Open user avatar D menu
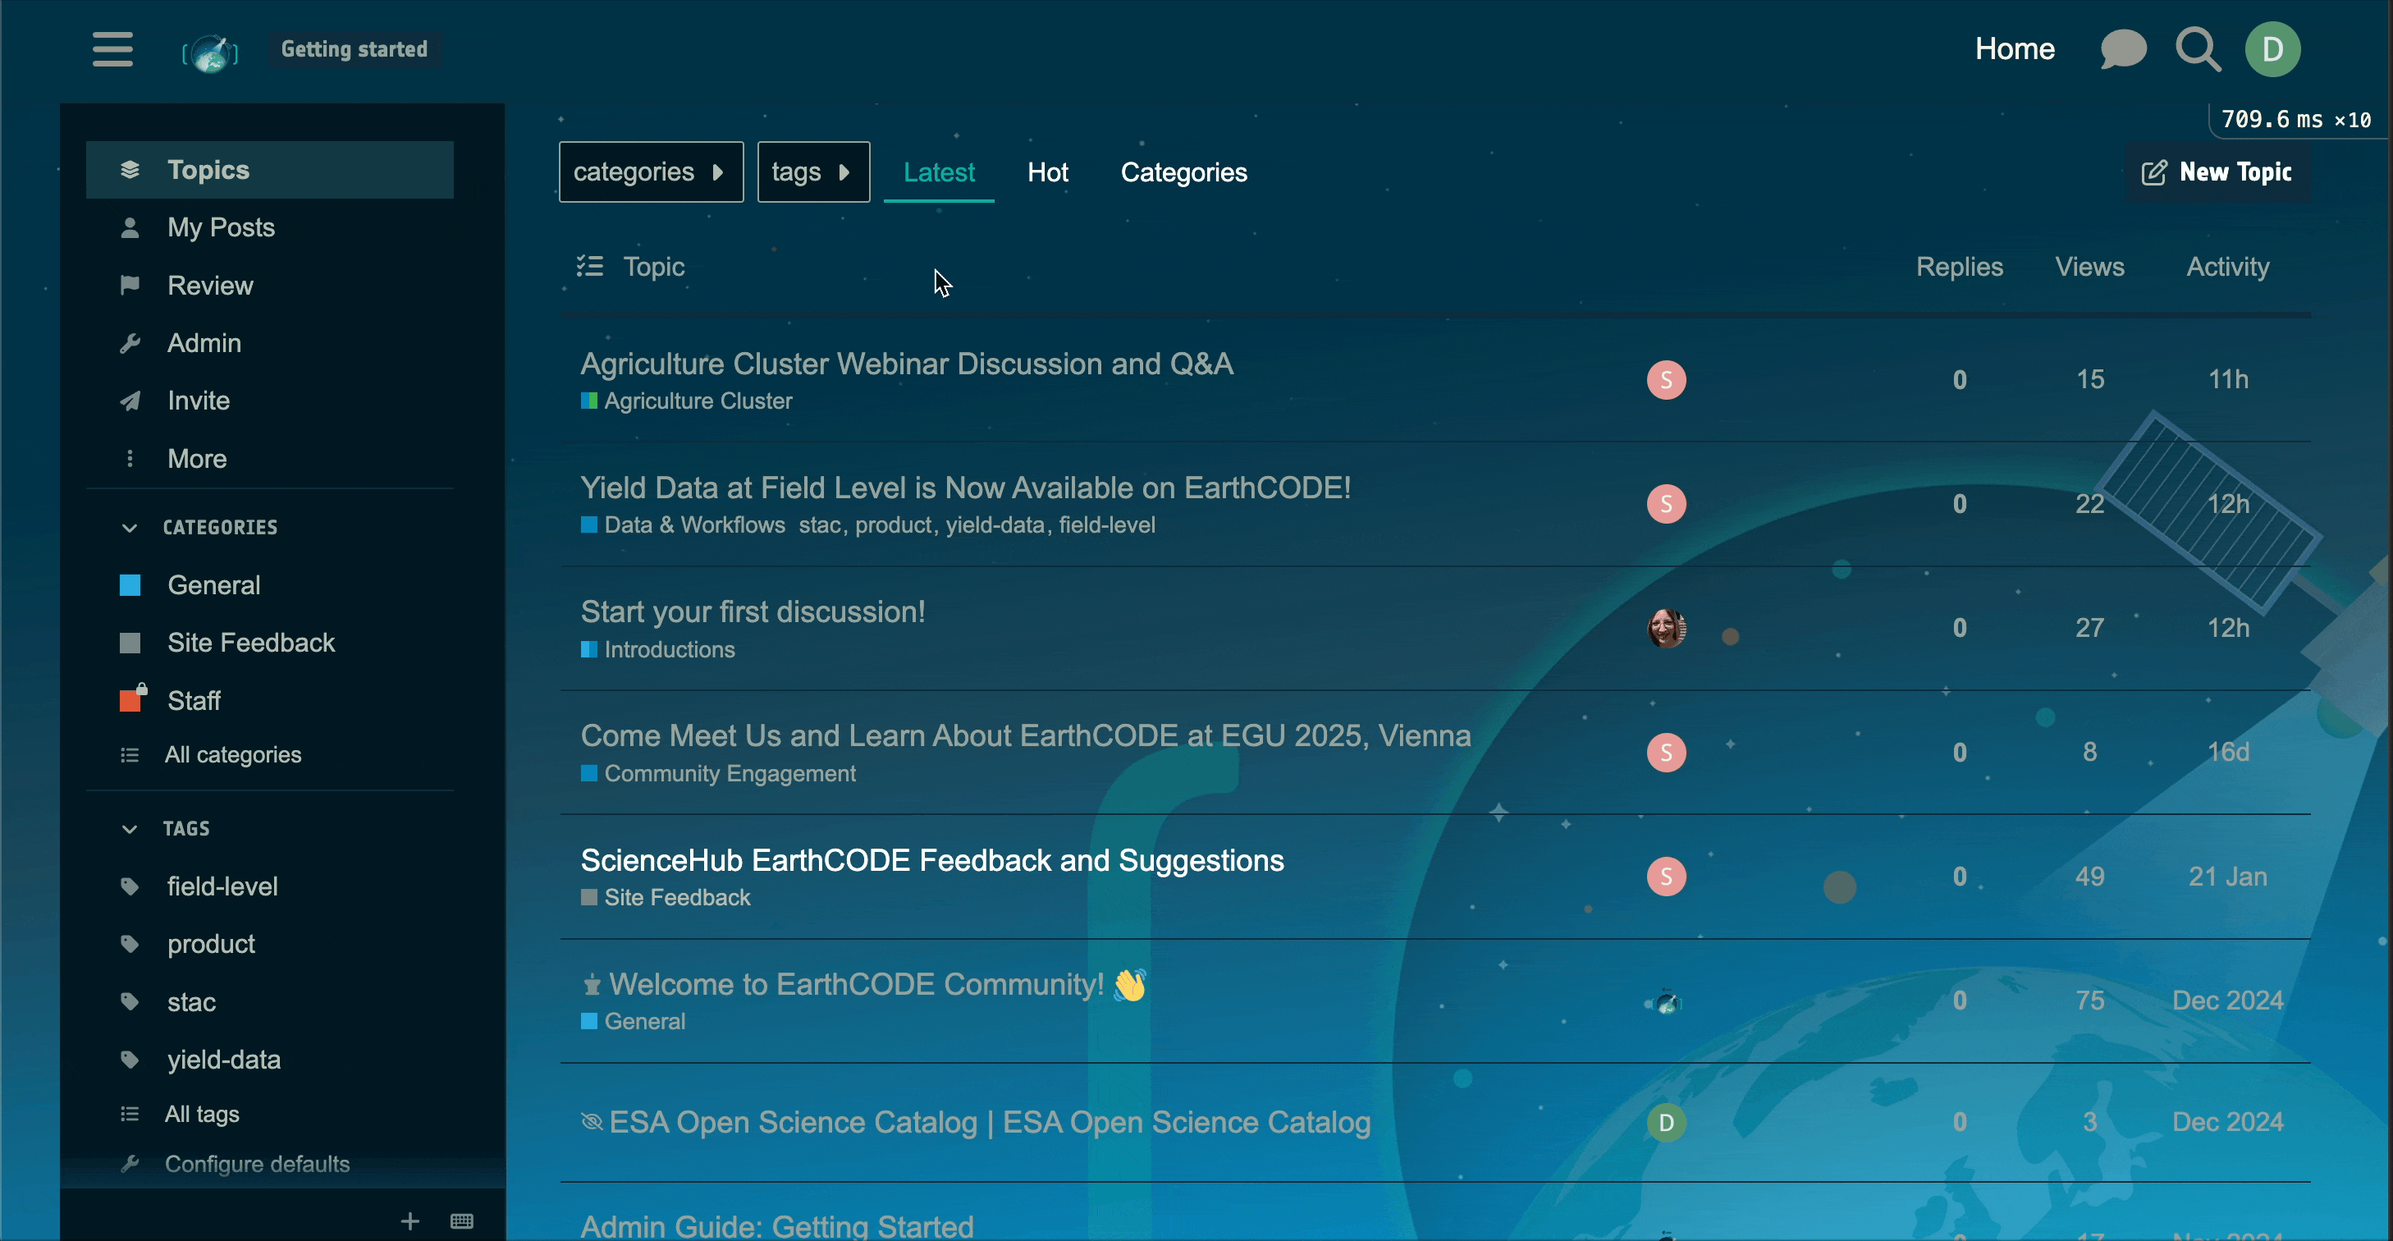Image resolution: width=2393 pixels, height=1241 pixels. (2272, 49)
